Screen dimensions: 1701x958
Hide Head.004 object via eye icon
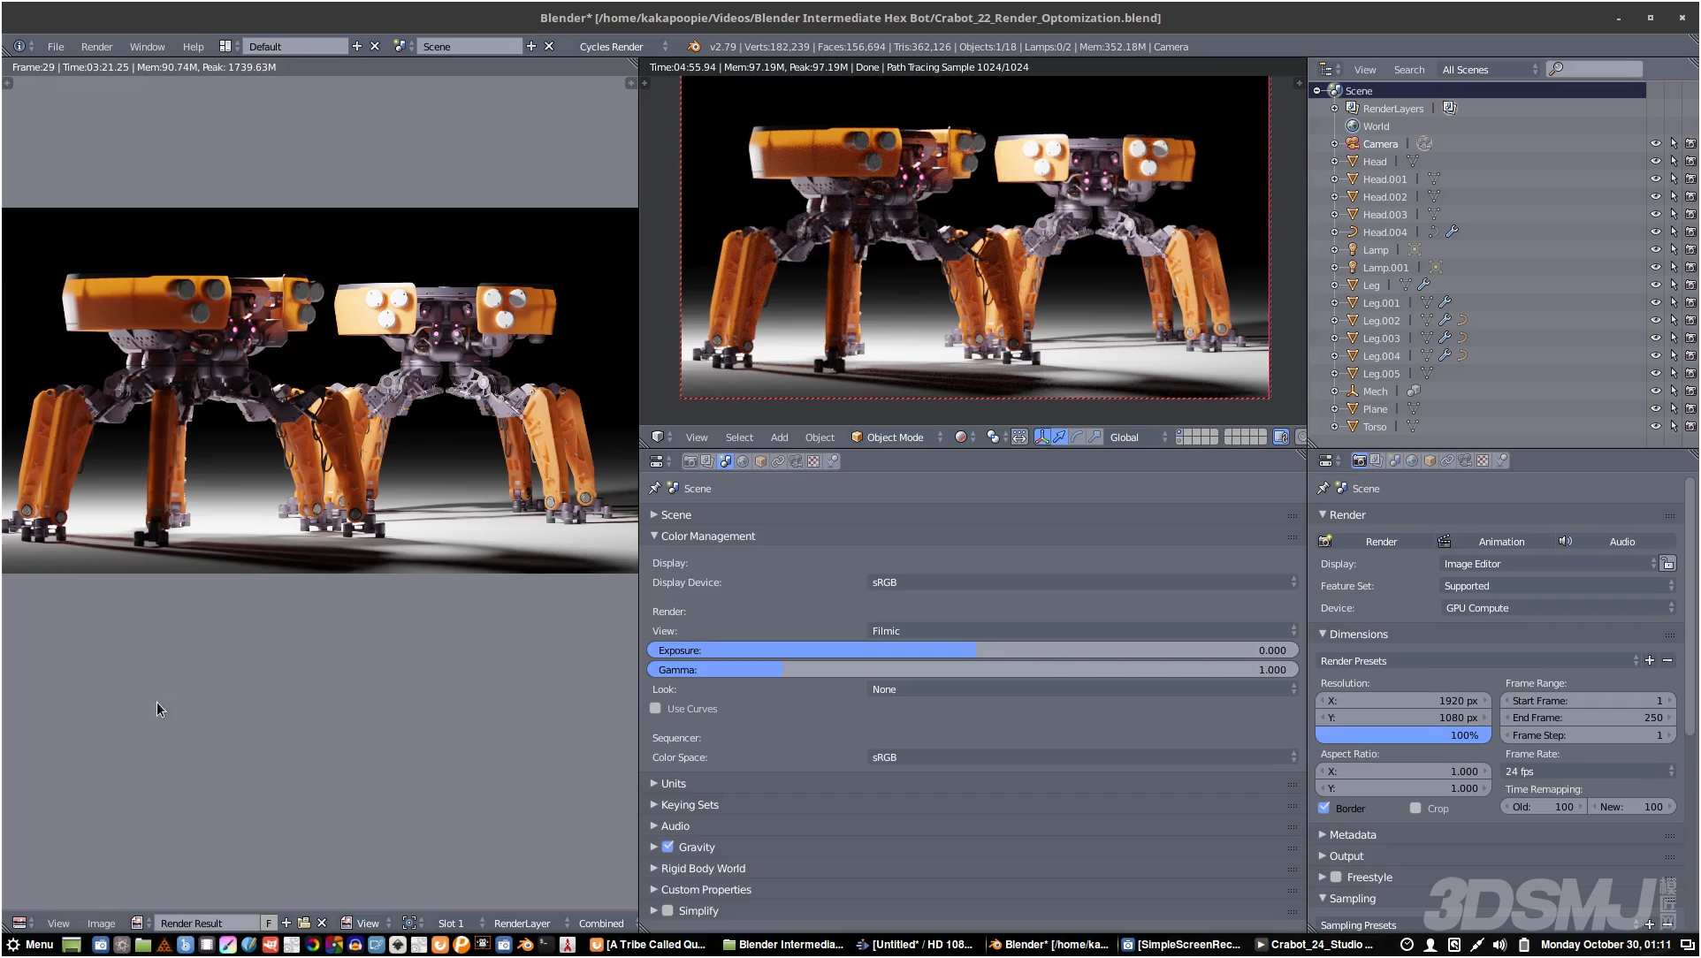tap(1656, 232)
